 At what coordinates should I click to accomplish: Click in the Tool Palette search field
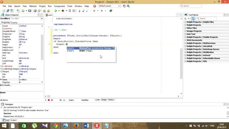(207, 19)
